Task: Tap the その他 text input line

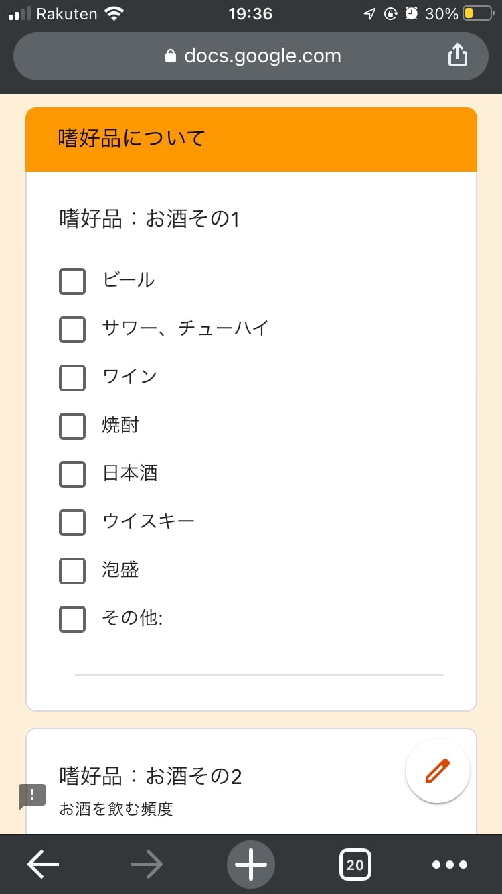Action: [x=259, y=663]
